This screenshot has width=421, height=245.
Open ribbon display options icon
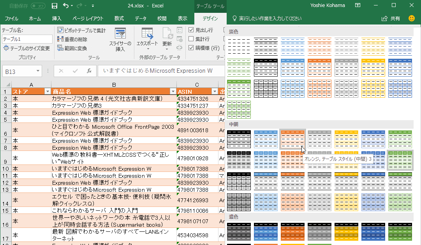(x=358, y=5)
